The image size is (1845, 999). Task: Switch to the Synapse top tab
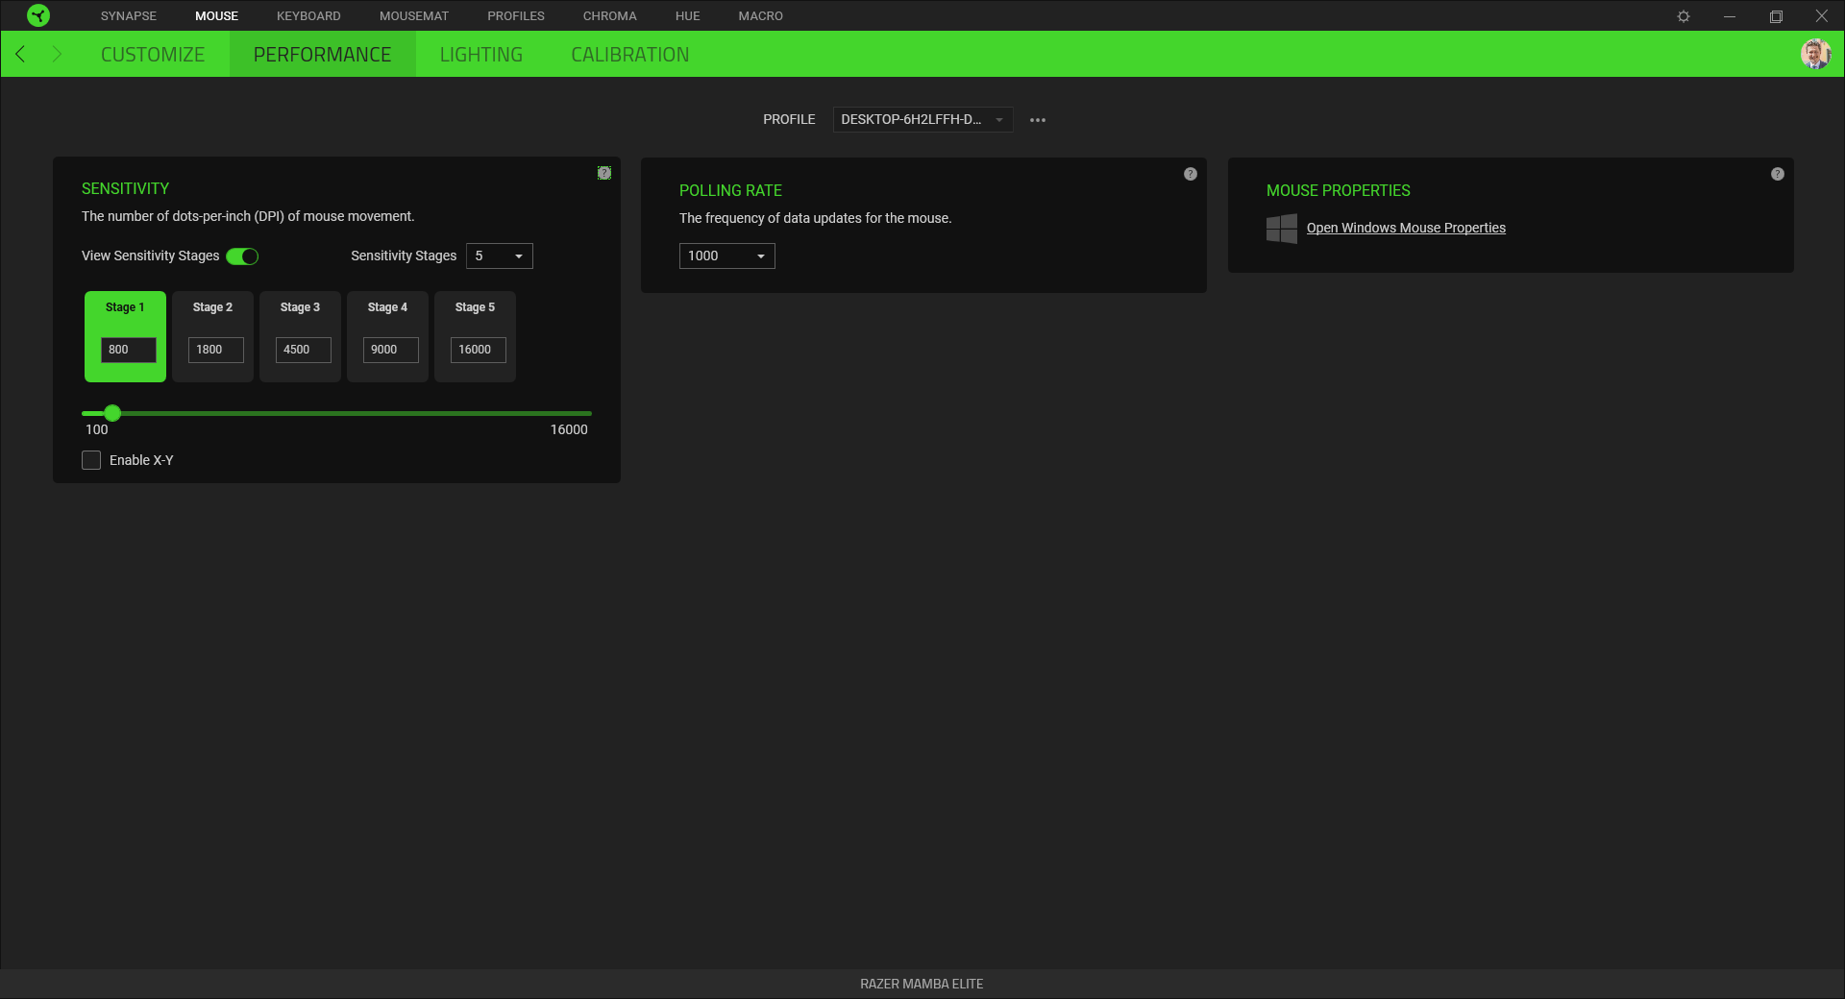(129, 16)
